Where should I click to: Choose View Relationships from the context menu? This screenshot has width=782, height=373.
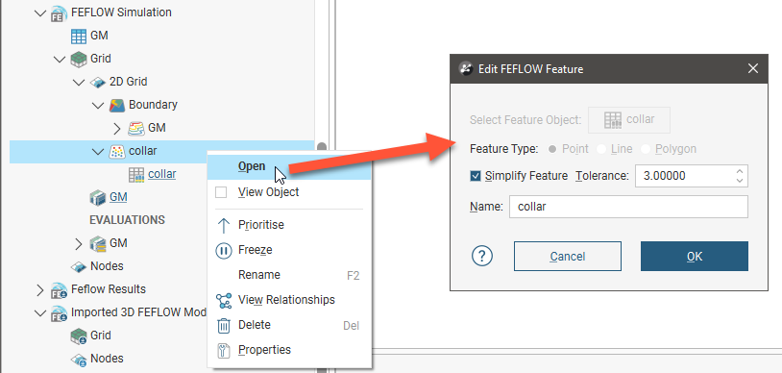[x=286, y=300]
